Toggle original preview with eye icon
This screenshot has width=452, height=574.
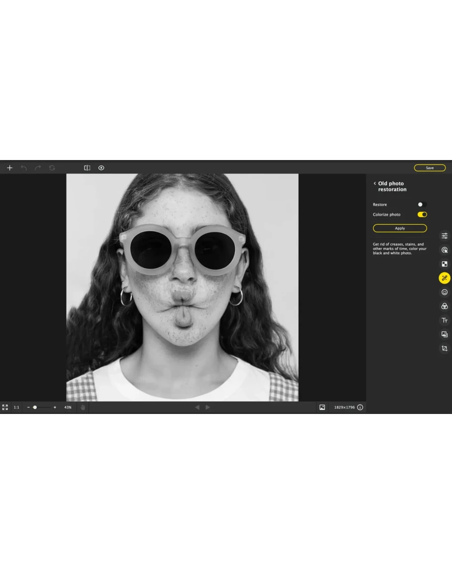coord(101,168)
